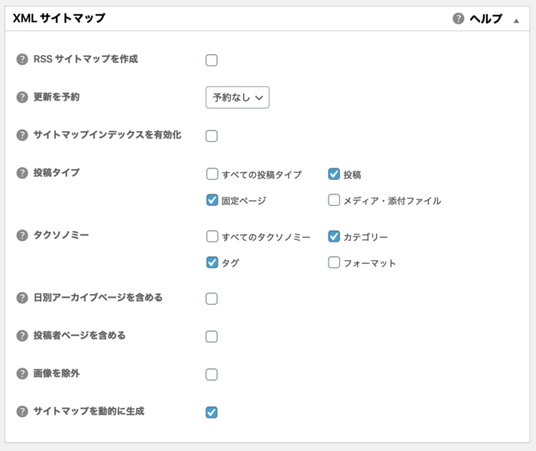Open the 予約なし schedule dropdown

click(237, 97)
